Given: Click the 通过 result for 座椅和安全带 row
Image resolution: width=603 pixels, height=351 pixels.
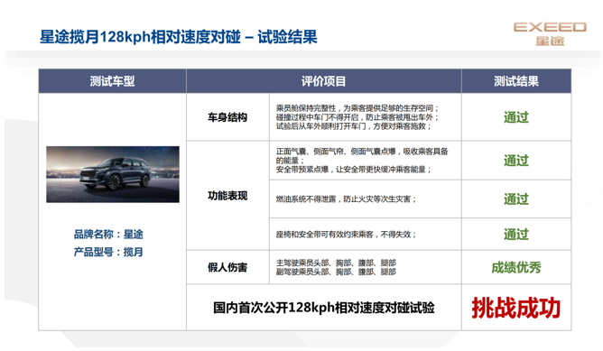Looking at the screenshot, I should (516, 234).
